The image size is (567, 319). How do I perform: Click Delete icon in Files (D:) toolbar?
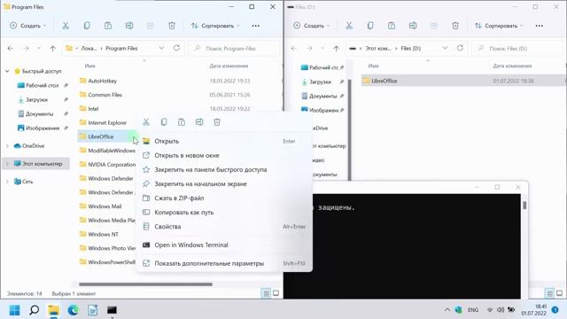(x=455, y=26)
